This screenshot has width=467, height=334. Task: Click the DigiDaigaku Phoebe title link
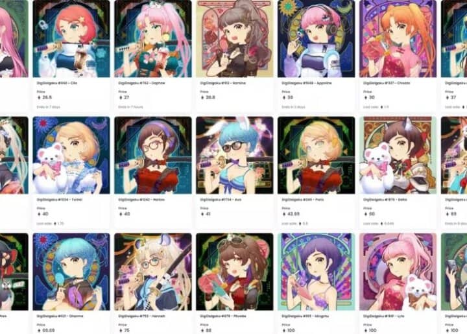[221, 316]
